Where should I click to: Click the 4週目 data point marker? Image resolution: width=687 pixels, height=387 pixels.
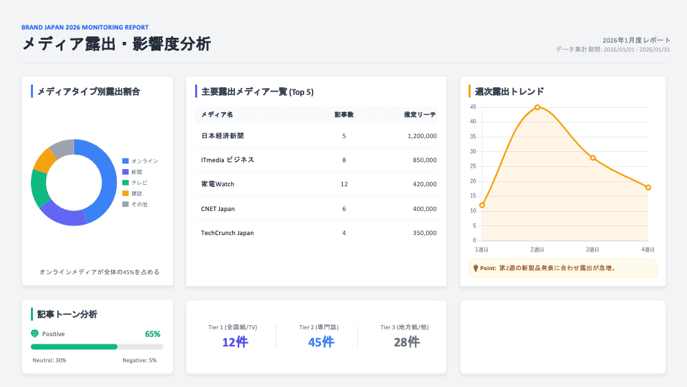[648, 188]
